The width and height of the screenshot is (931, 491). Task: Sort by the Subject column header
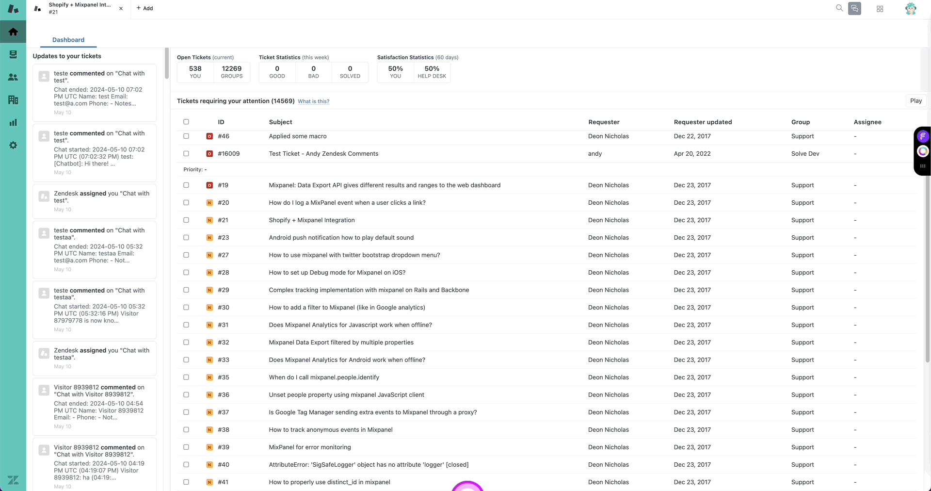pos(280,122)
